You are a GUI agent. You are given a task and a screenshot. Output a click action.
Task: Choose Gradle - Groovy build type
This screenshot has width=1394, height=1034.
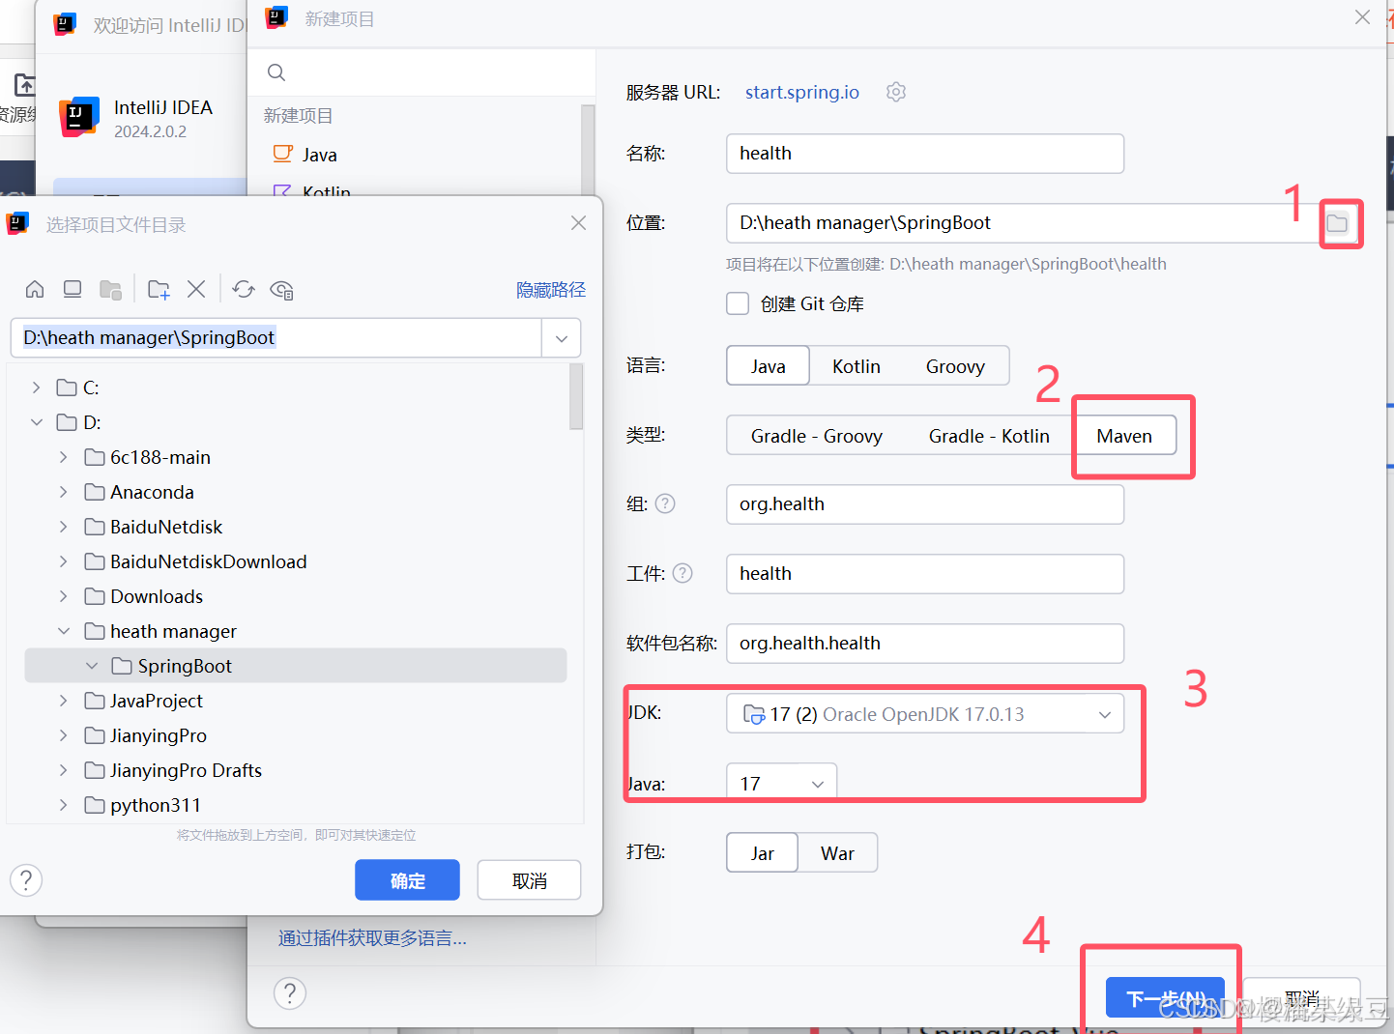pos(817,436)
